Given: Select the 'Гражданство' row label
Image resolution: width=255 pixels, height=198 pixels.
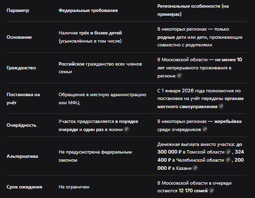Looking at the screenshot, I should (21, 68).
